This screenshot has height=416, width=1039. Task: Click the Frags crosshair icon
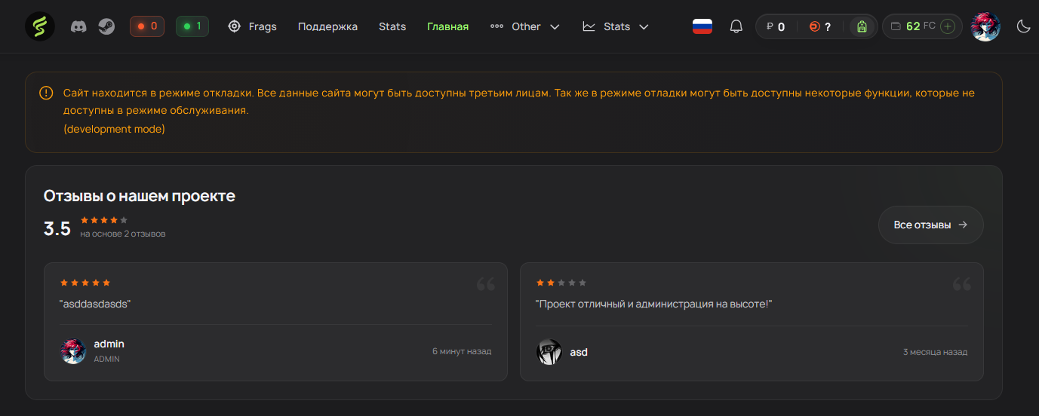coord(235,26)
